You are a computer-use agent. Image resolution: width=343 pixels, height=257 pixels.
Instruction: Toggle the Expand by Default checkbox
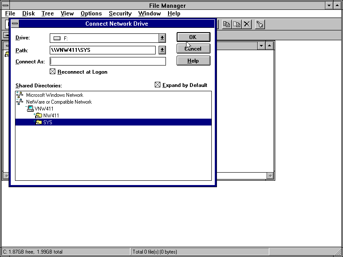coord(157,85)
